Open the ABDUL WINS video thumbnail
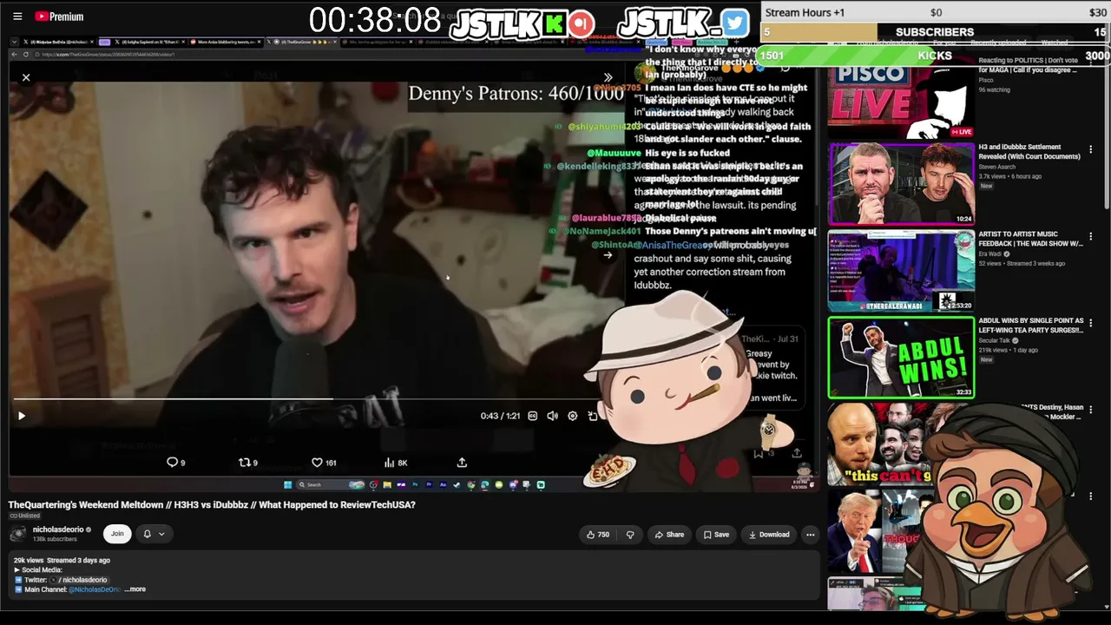Image resolution: width=1111 pixels, height=625 pixels. (x=901, y=358)
